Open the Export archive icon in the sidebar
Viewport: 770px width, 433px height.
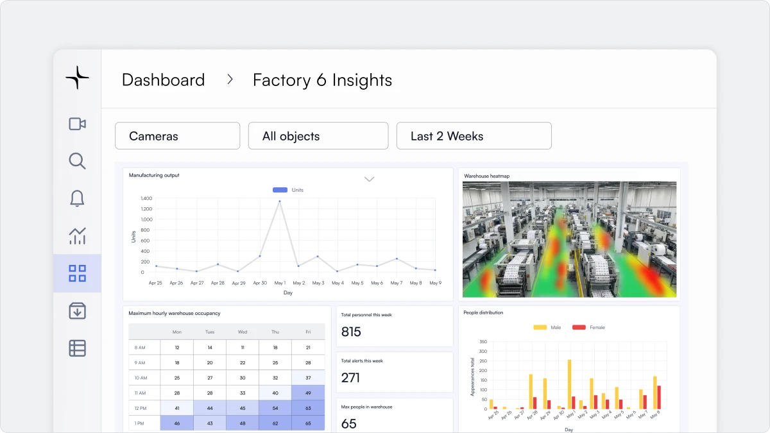point(77,310)
